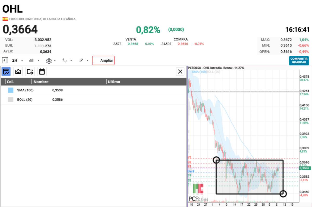Close the indicators panel with X

(180, 71)
